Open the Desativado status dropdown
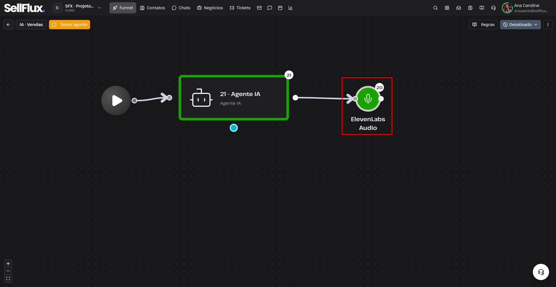The image size is (556, 287). coord(520,25)
